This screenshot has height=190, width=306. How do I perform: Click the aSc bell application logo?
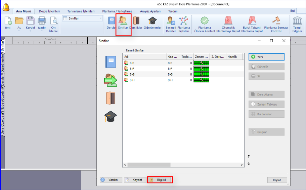(x=6, y=7)
